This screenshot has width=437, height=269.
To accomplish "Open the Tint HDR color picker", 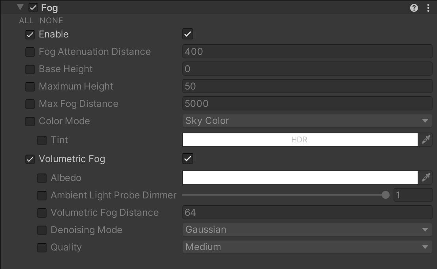I will tap(299, 139).
